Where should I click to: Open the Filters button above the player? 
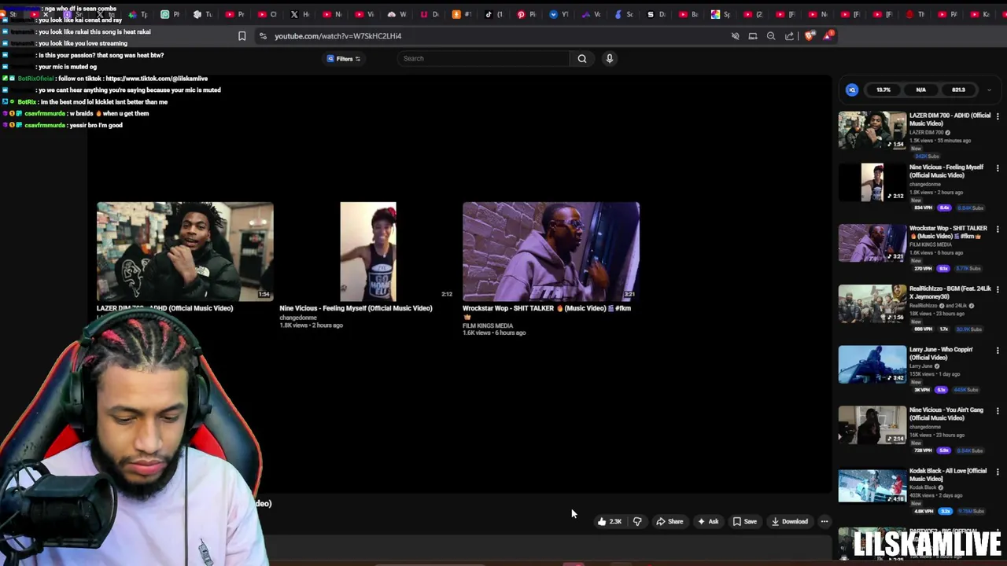click(344, 58)
